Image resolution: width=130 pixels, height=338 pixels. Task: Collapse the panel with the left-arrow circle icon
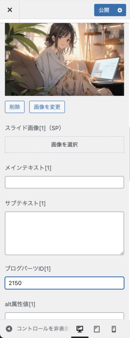[x=9, y=329]
